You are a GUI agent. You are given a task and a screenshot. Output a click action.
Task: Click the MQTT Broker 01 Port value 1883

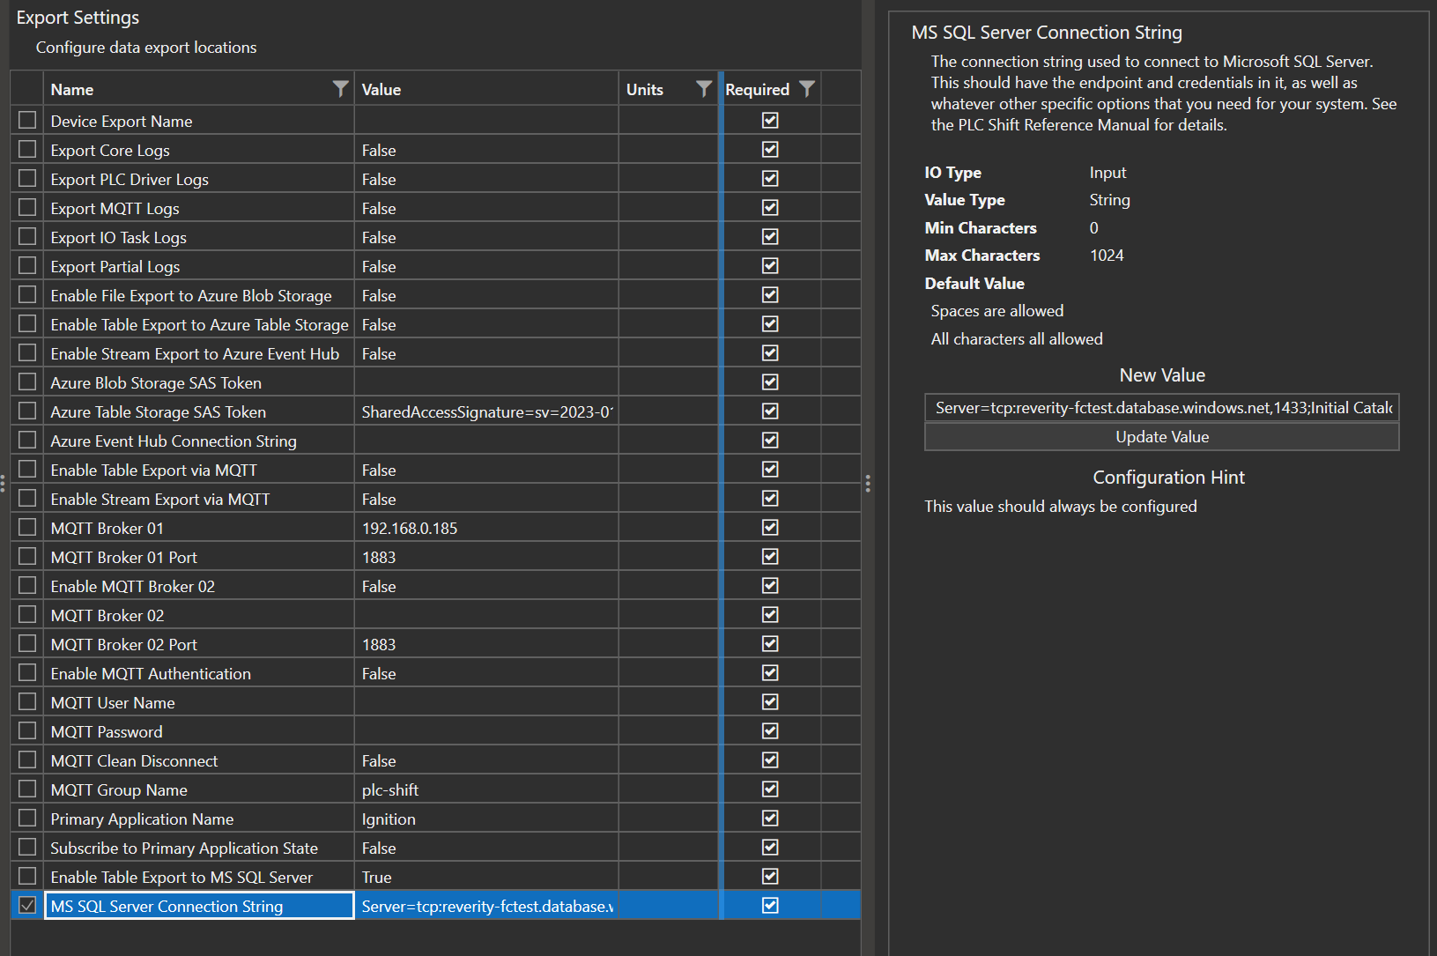pyautogui.click(x=379, y=558)
